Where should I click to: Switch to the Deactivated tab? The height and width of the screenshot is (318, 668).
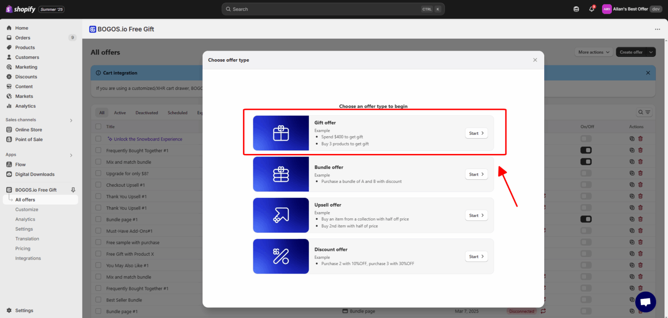tap(147, 113)
